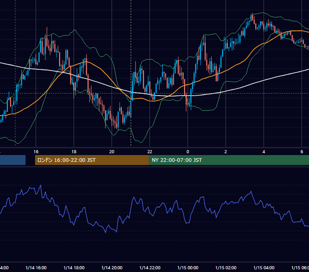Screen dimensions: 309x272
Task: Click the 1/15 02:00 label on lower axis
Action: [226, 268]
